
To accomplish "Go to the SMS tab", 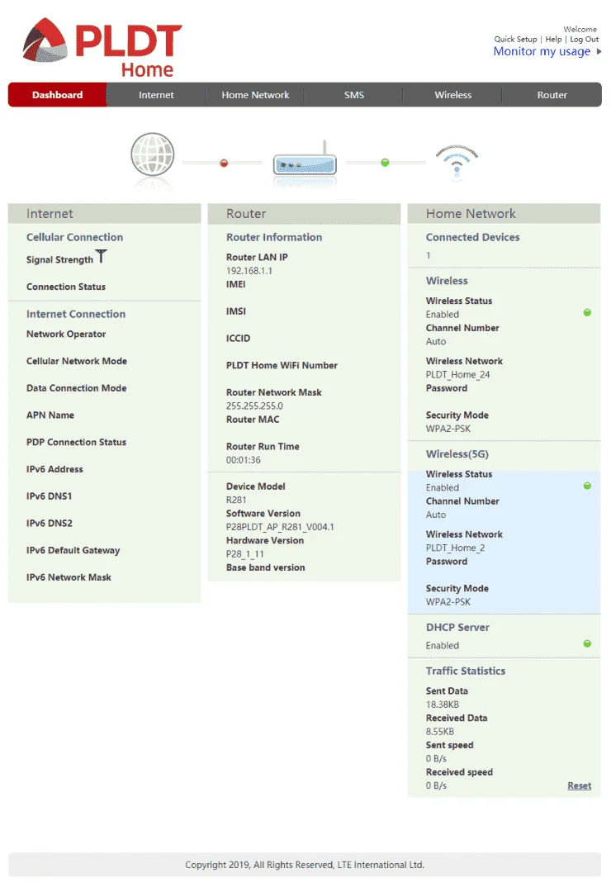I will [354, 95].
